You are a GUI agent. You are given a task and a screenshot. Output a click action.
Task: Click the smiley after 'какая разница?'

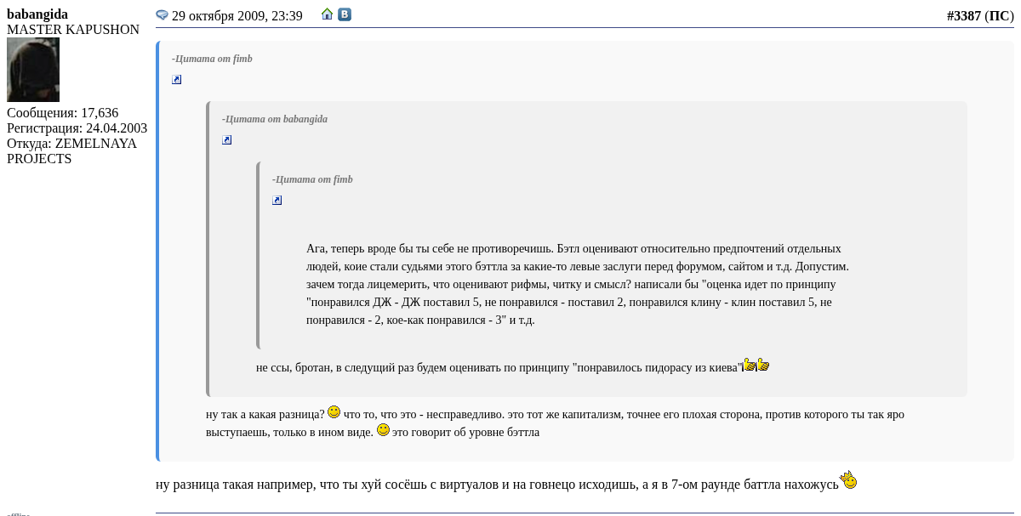tap(334, 412)
